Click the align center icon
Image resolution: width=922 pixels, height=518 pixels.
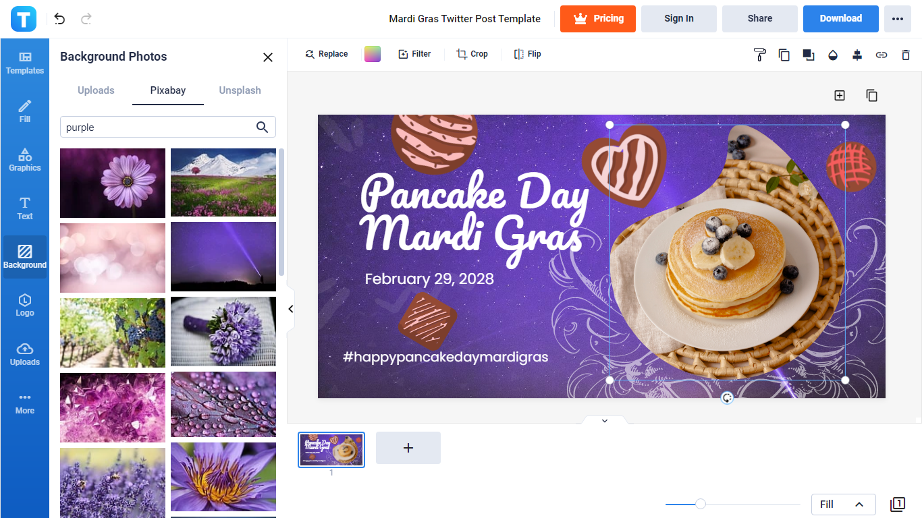857,55
